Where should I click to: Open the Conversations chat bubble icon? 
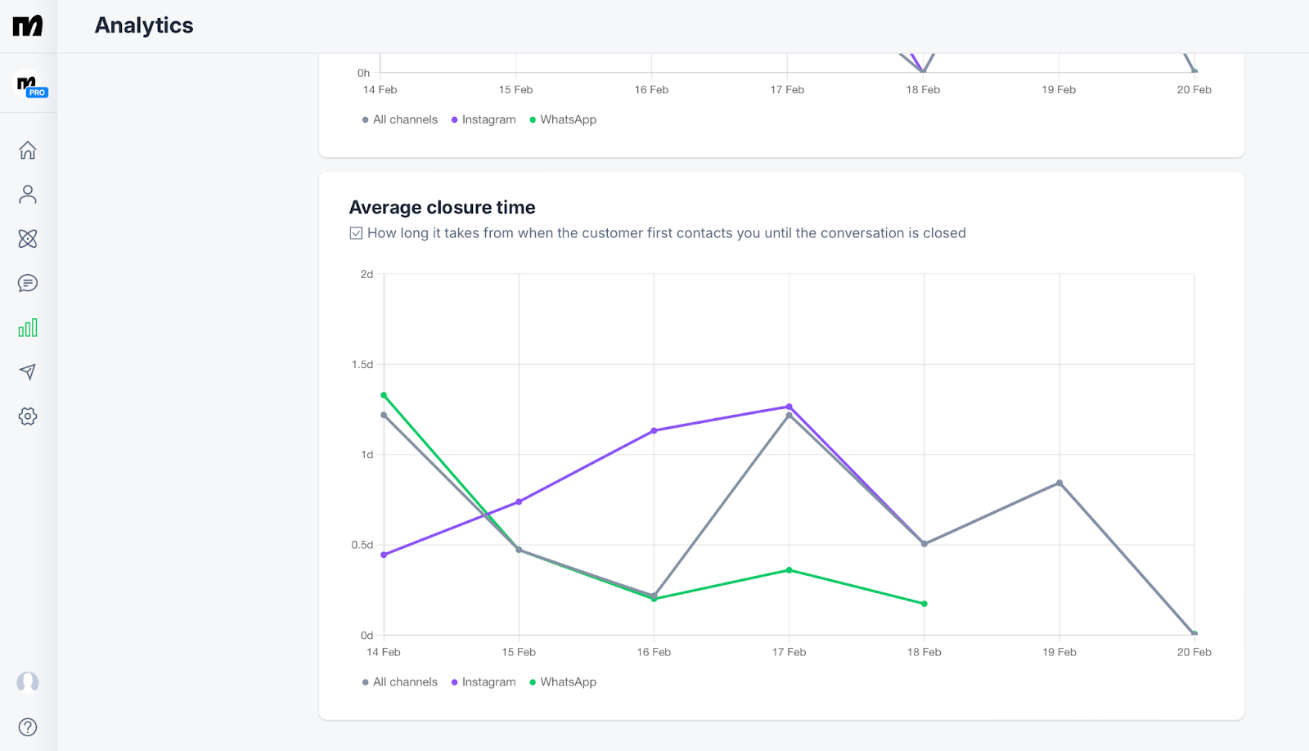tap(28, 283)
